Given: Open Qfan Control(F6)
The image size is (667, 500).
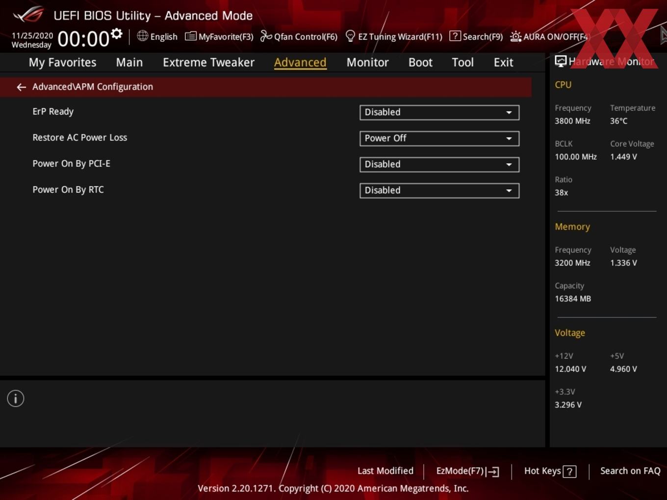Looking at the screenshot, I should 299,36.
